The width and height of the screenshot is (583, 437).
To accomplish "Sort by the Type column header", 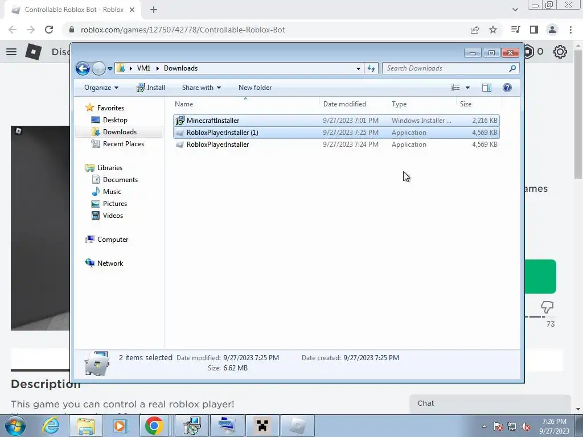I will pyautogui.click(x=399, y=104).
